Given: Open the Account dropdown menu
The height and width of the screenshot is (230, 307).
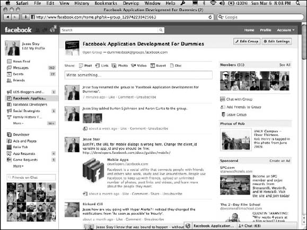Looking at the screenshot, I should [285, 30].
